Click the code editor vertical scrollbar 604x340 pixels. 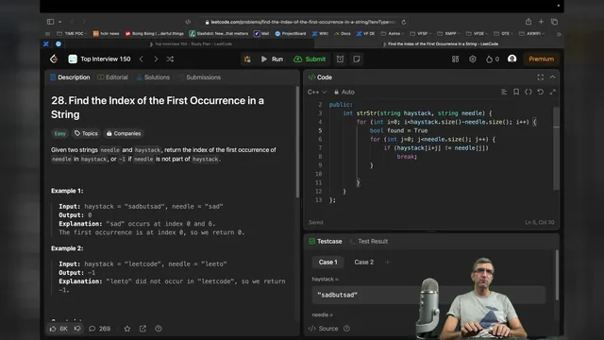tap(556, 148)
